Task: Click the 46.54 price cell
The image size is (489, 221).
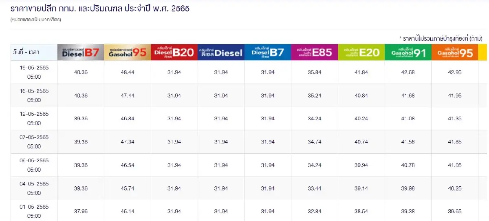Action: [x=128, y=165]
